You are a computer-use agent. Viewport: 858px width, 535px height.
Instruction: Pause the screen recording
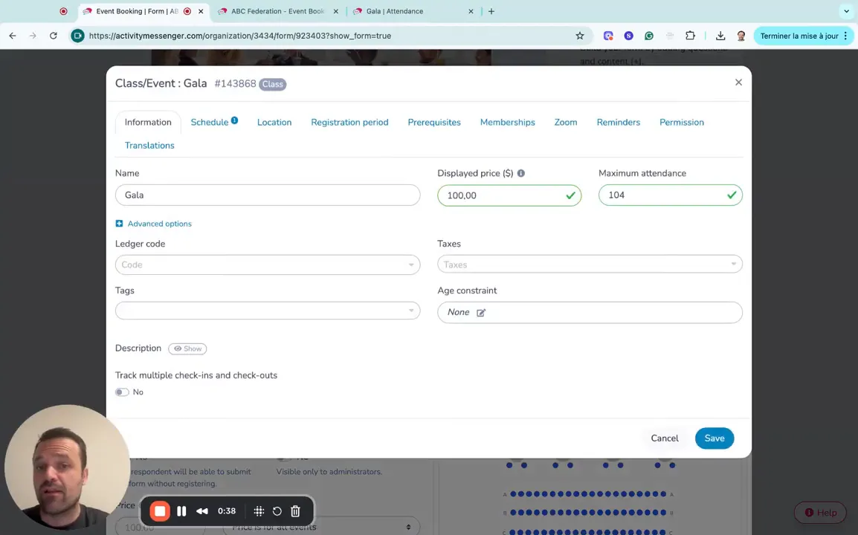pyautogui.click(x=181, y=511)
